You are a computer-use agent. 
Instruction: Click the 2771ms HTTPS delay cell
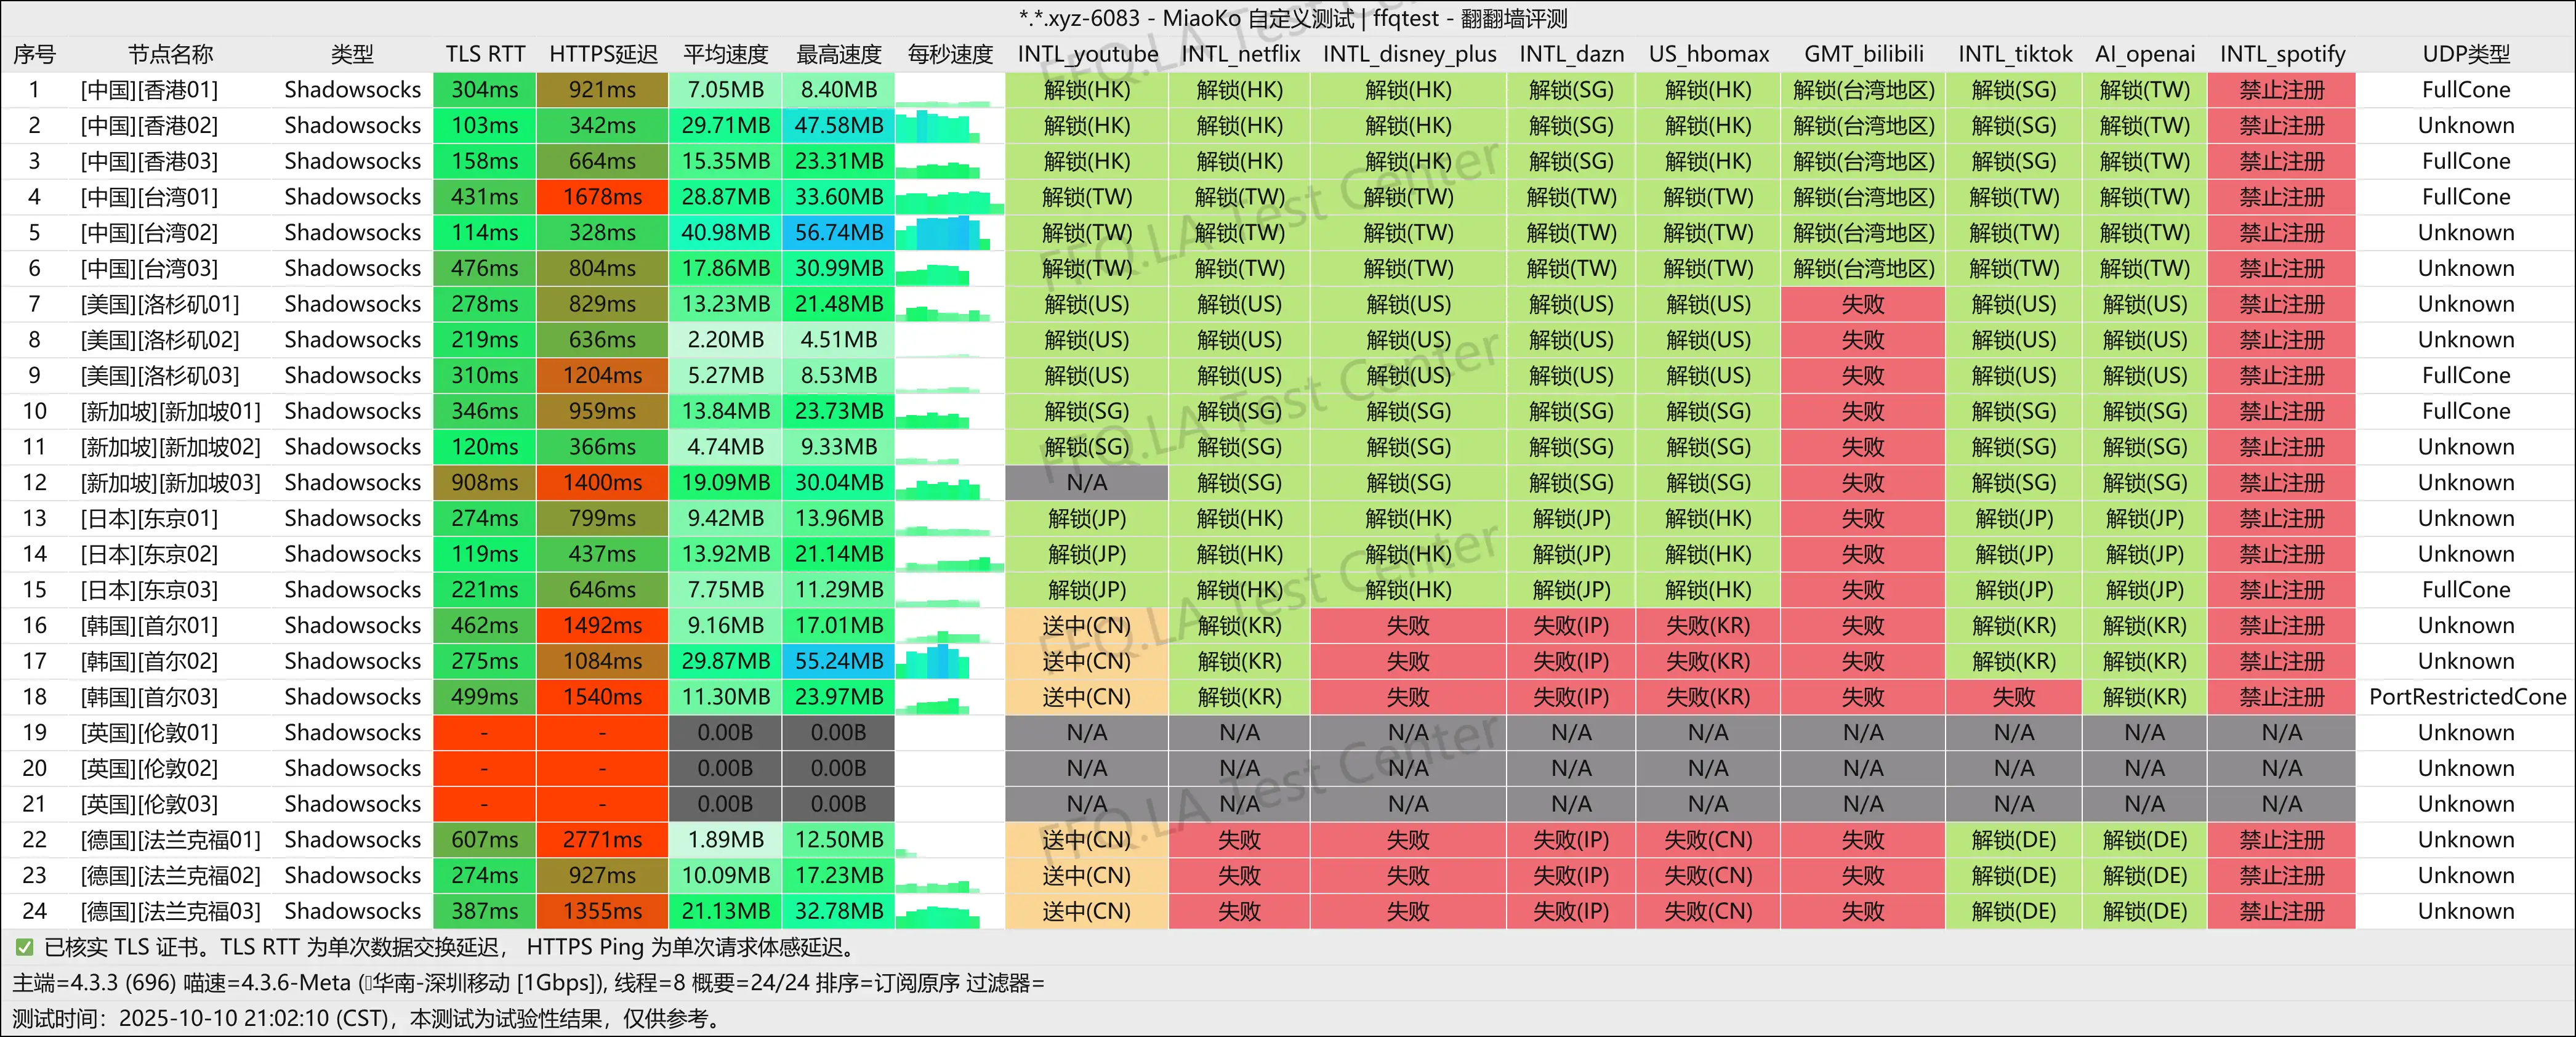(602, 840)
